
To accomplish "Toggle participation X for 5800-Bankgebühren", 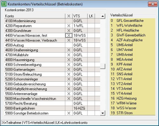I will (69, 108).
